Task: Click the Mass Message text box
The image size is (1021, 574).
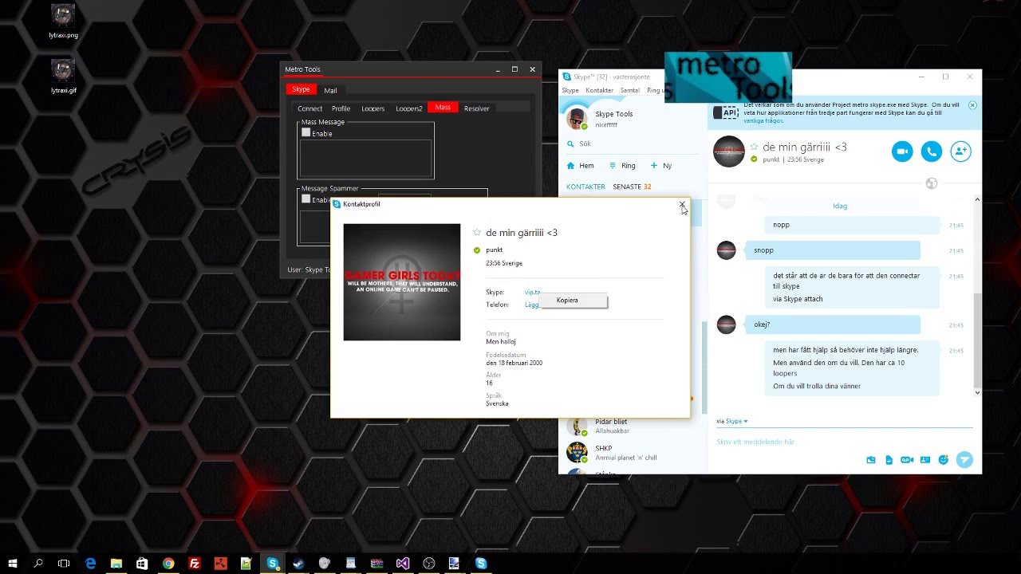Action: click(x=365, y=158)
